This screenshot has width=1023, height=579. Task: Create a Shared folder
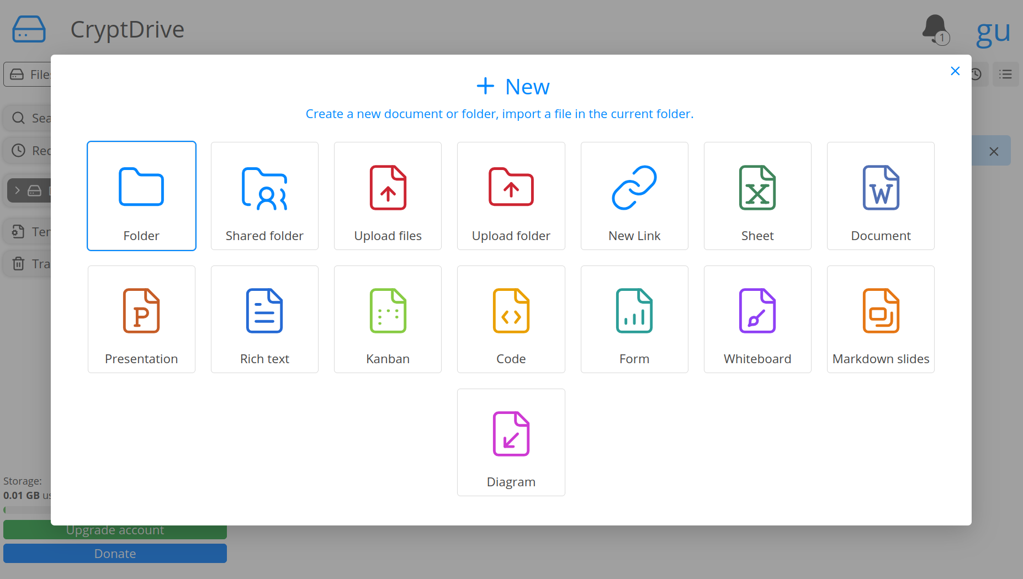[264, 196]
